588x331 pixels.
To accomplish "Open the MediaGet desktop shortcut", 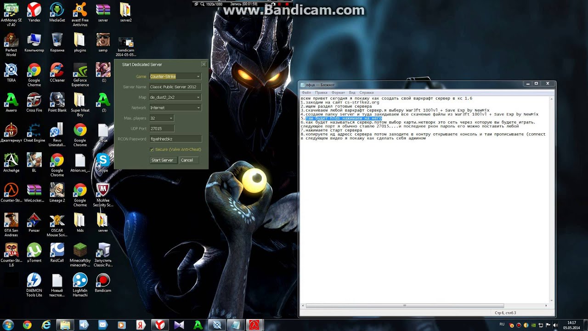I will tap(57, 13).
